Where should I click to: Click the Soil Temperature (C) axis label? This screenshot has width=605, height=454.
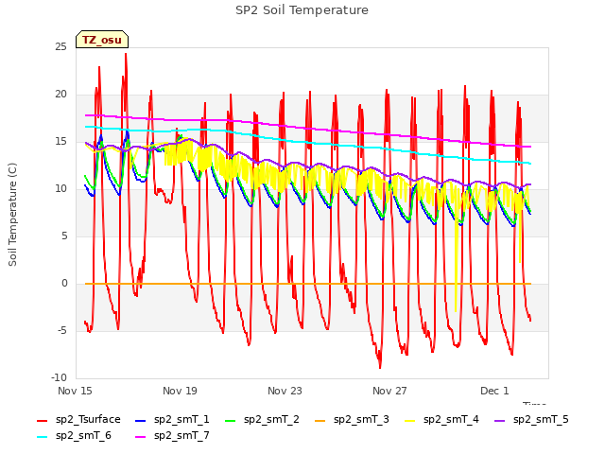click(x=12, y=215)
